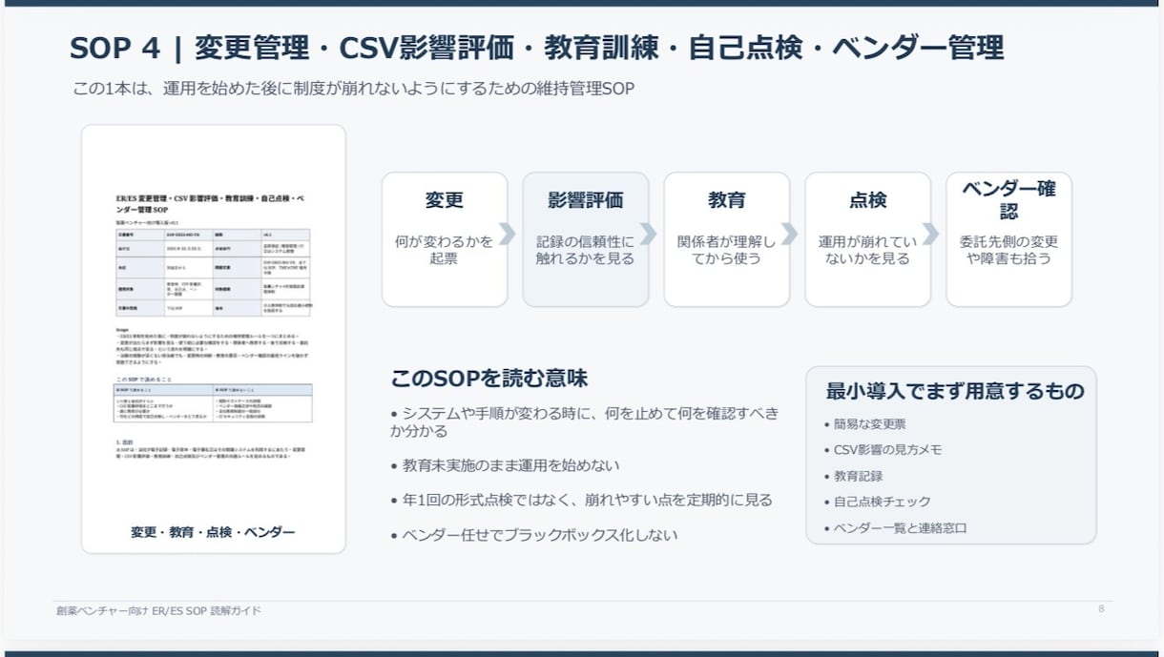Screen dimensions: 1164x657
Task: Select the list item "簡易な変更票"
Action: (864, 424)
